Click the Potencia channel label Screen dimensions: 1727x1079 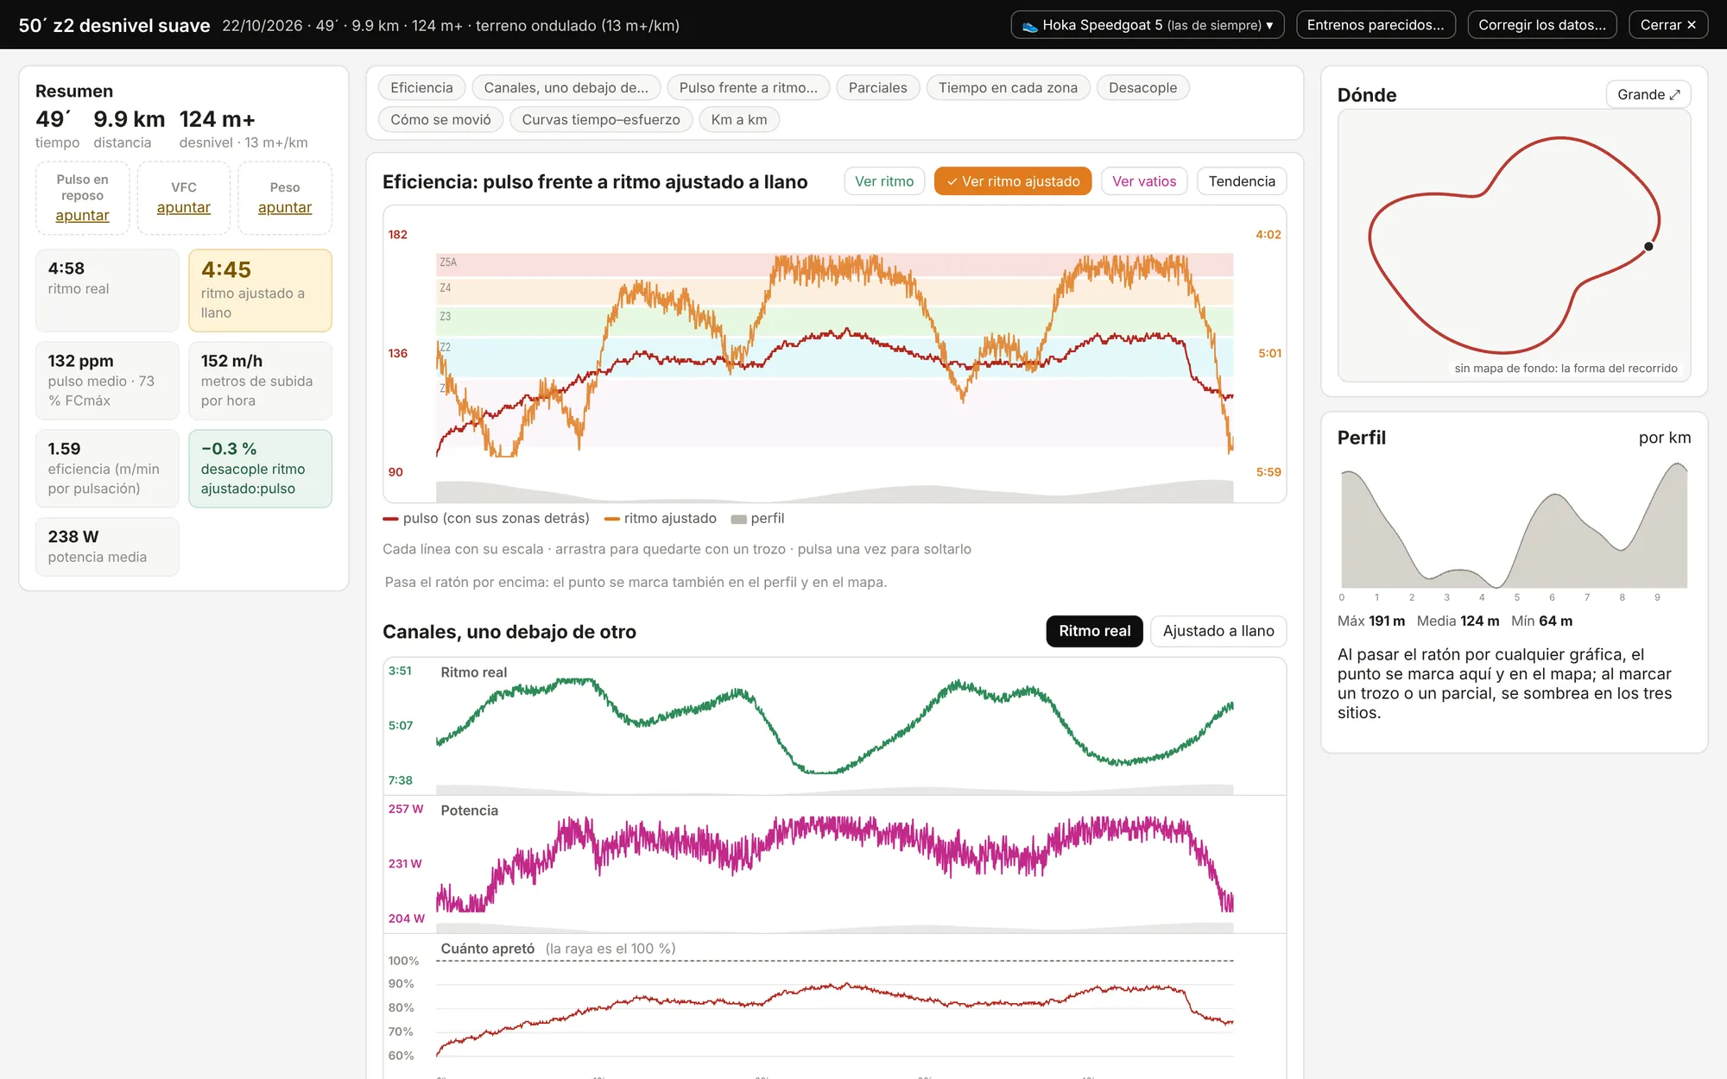469,811
